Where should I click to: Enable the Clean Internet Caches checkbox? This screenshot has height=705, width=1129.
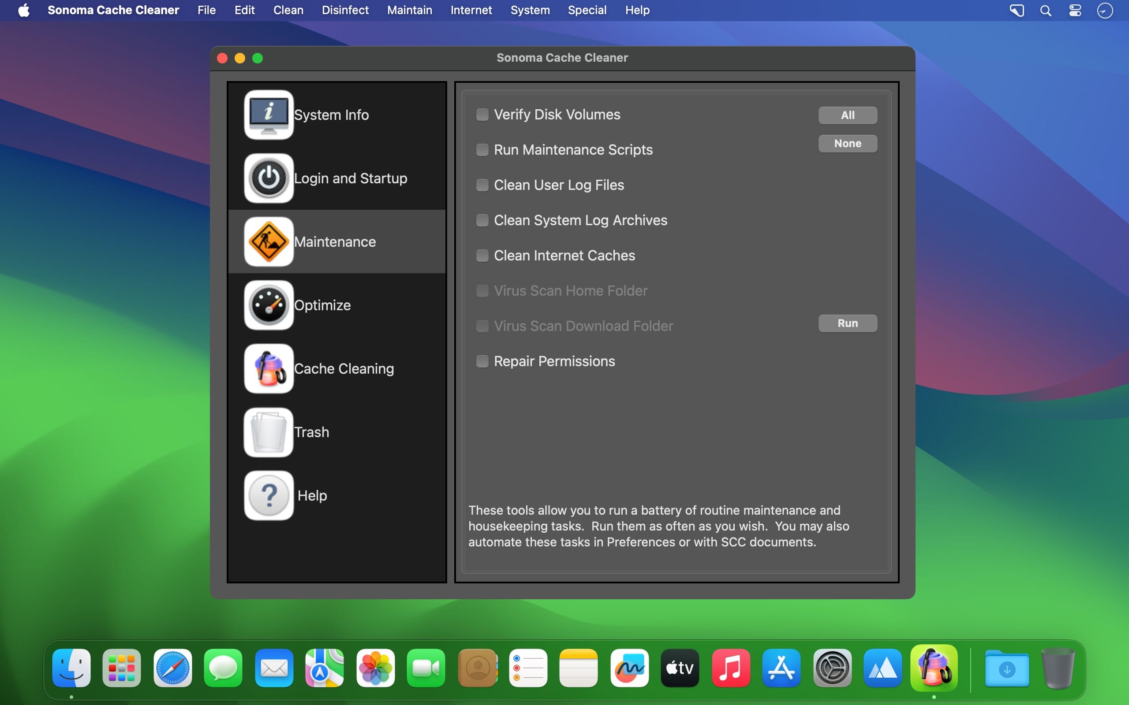[482, 256]
